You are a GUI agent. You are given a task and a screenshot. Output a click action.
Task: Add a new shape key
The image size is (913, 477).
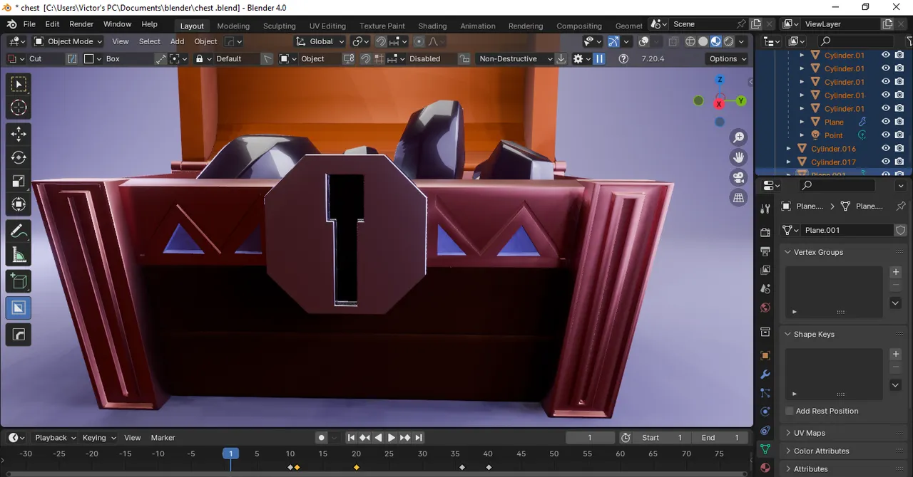896,354
